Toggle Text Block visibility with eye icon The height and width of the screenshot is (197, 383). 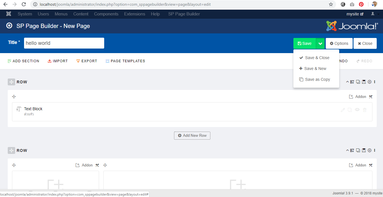357,110
